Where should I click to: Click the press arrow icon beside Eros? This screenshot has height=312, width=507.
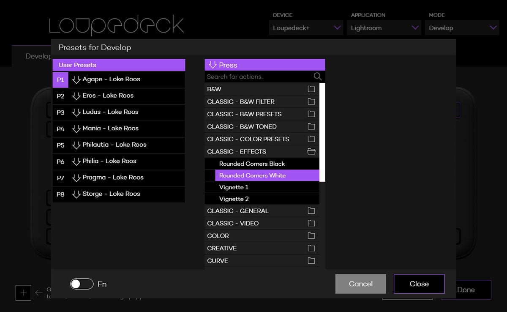[x=76, y=96]
